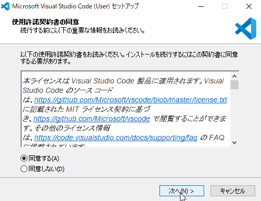Select the 同意する(A) radio button

[24, 158]
